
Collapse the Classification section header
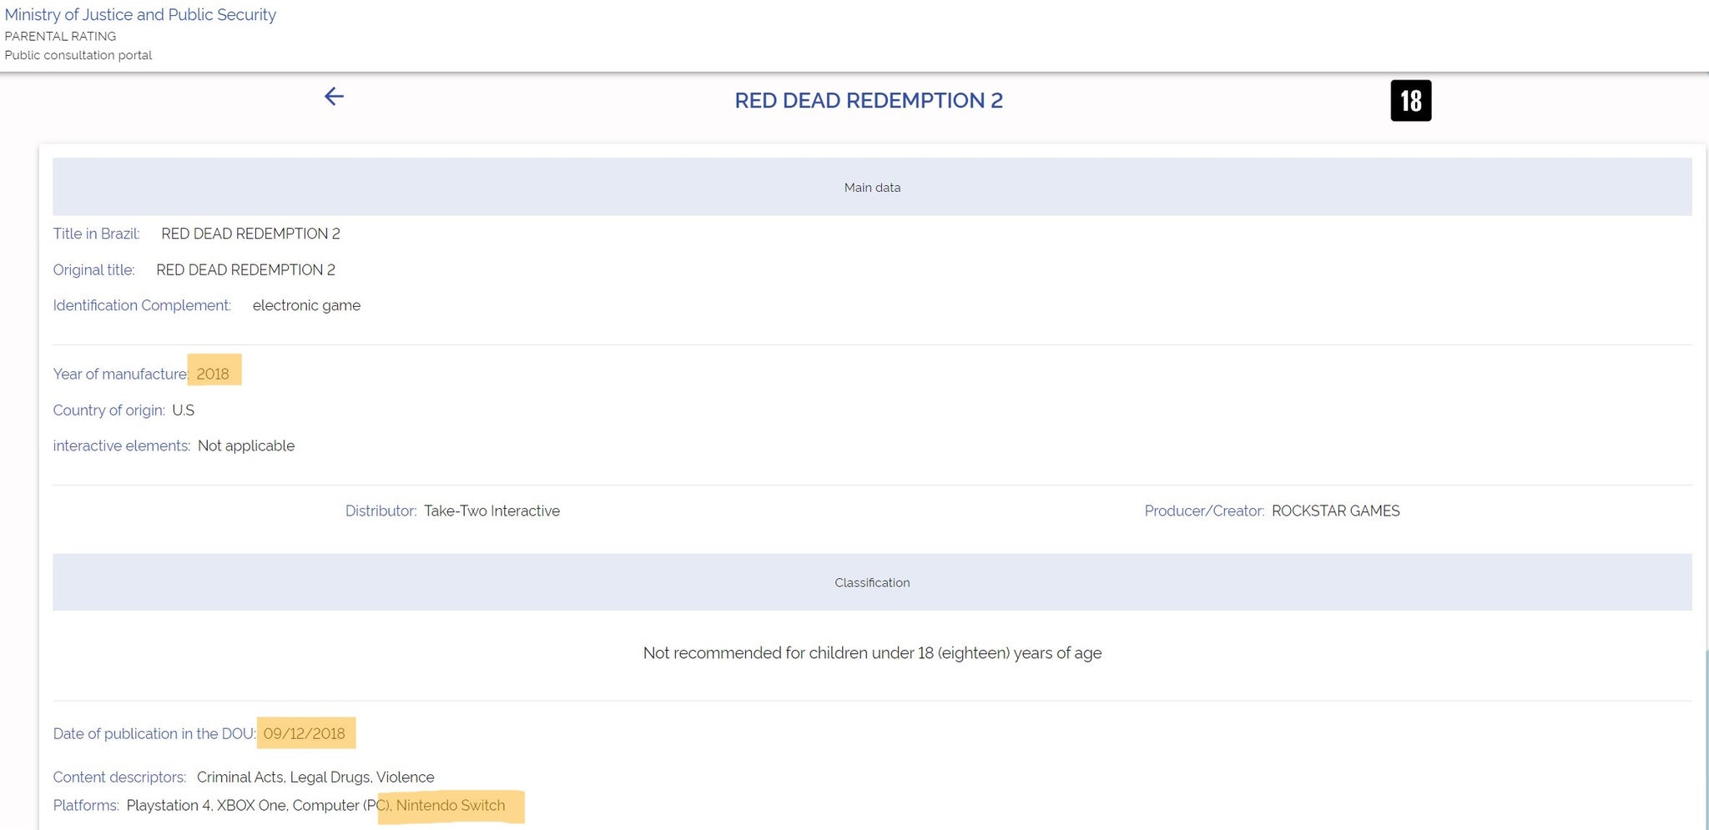click(872, 582)
